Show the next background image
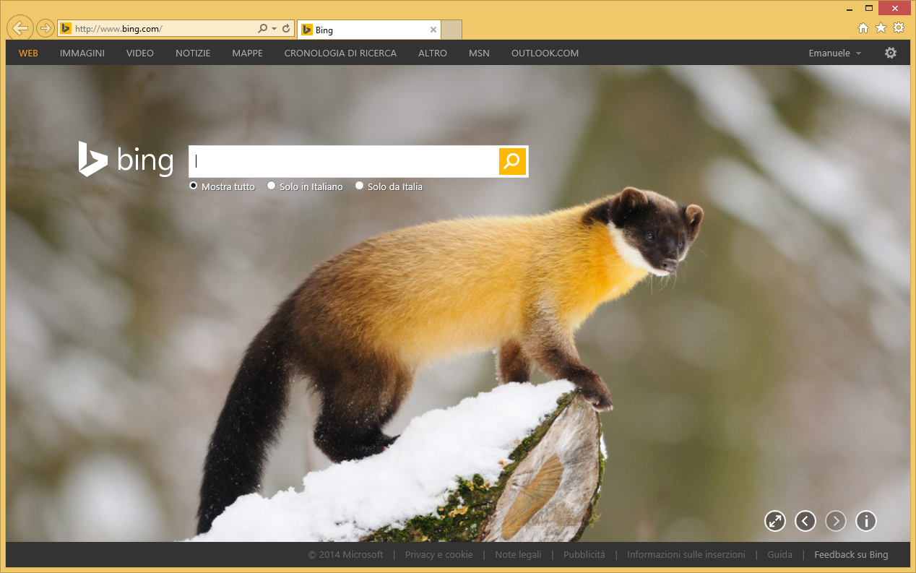The width and height of the screenshot is (916, 573). coord(836,520)
